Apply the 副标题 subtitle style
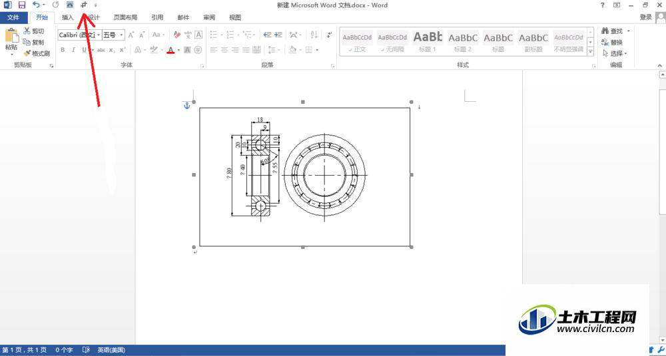Image resolution: width=666 pixels, height=356 pixels. pyautogui.click(x=533, y=41)
